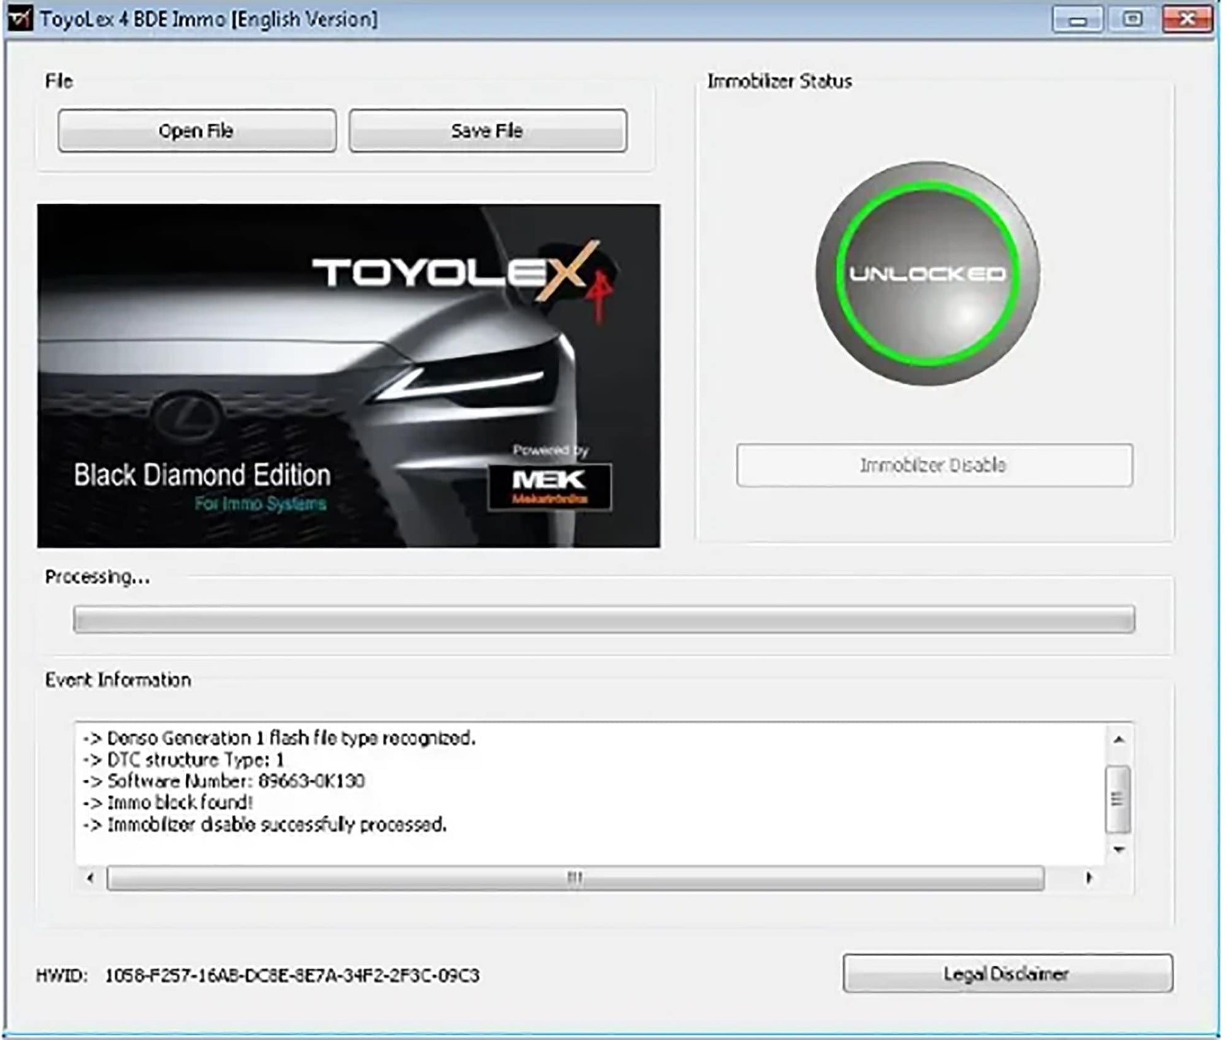The image size is (1227, 1040).
Task: Click the MEK logo on the banner
Action: click(549, 486)
